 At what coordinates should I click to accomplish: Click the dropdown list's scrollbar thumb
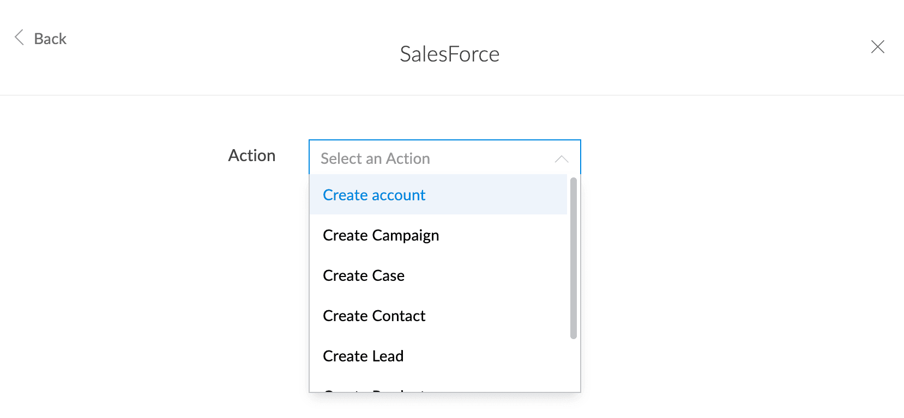pyautogui.click(x=573, y=258)
